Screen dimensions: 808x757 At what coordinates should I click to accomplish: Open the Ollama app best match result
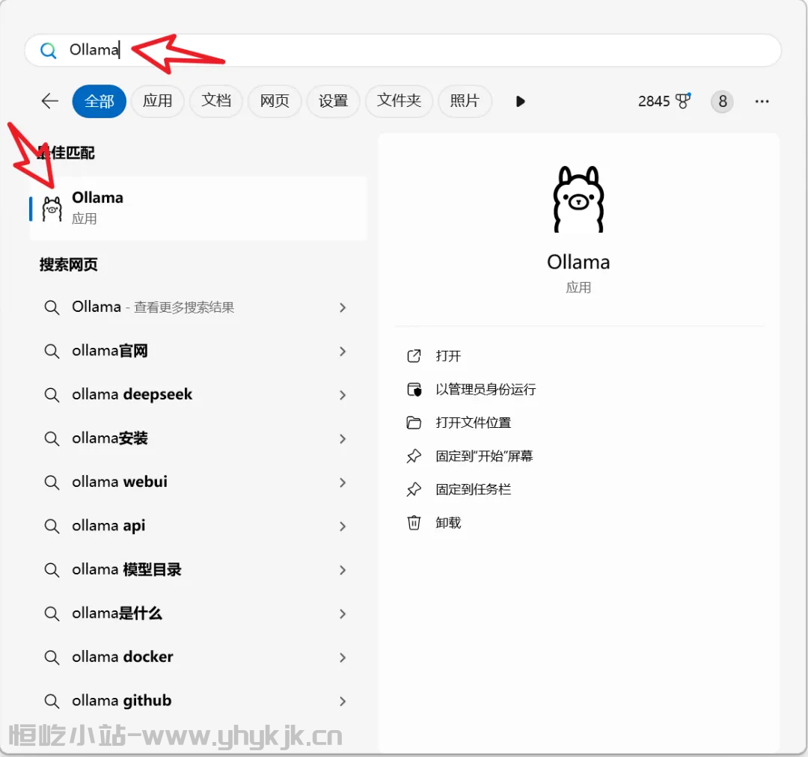pos(198,208)
